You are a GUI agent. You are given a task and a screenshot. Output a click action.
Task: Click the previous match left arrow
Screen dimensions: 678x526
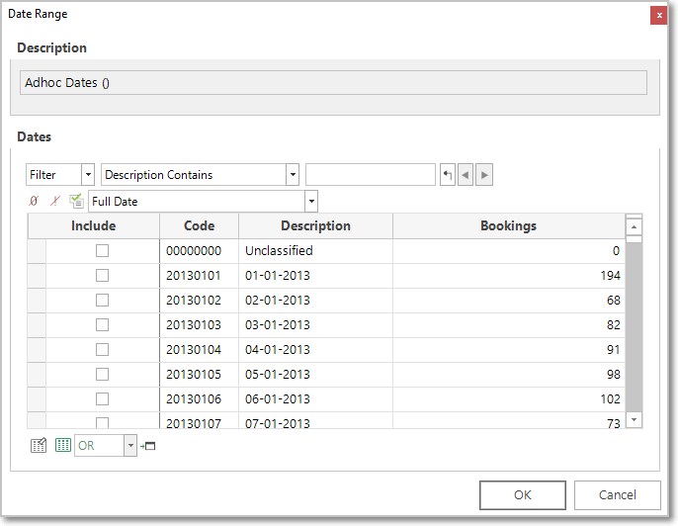coord(466,175)
